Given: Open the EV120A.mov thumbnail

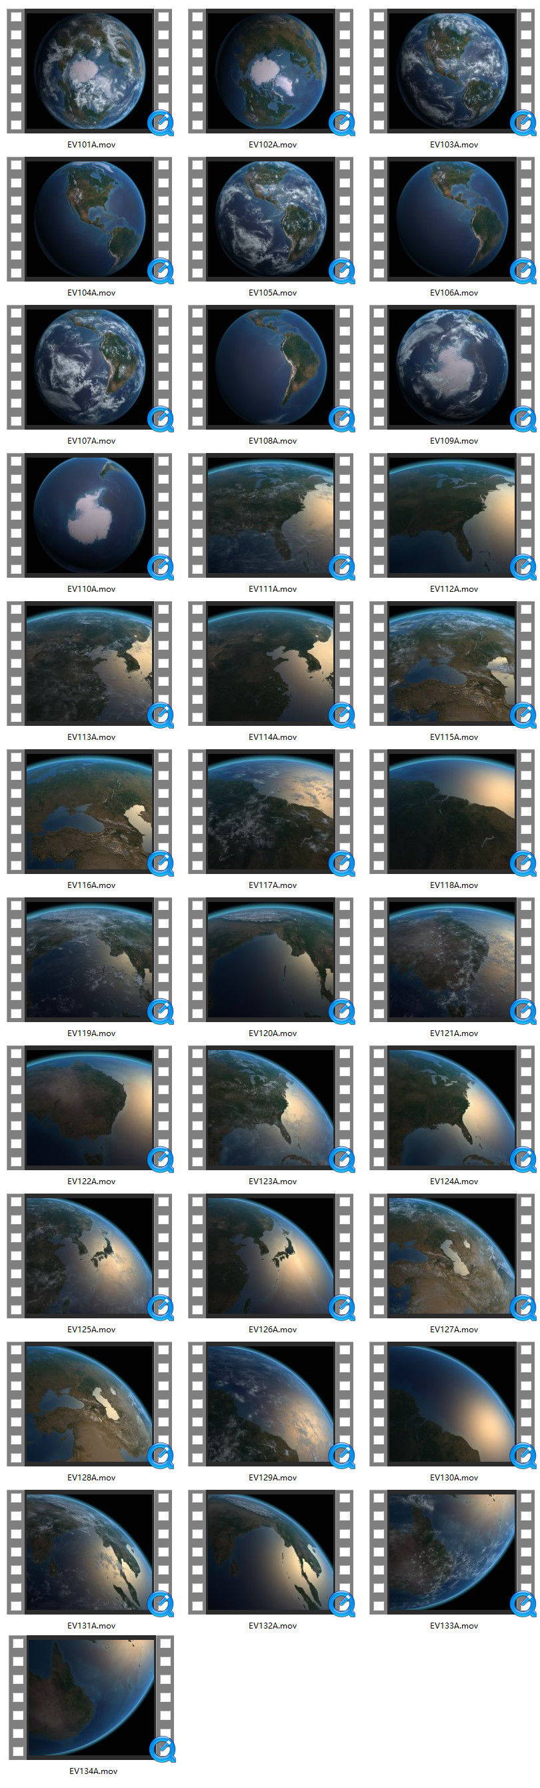Looking at the screenshot, I should [x=271, y=959].
